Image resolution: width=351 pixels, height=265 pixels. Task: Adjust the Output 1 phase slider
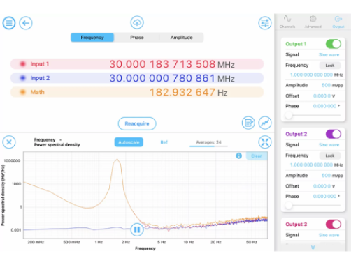point(289,115)
